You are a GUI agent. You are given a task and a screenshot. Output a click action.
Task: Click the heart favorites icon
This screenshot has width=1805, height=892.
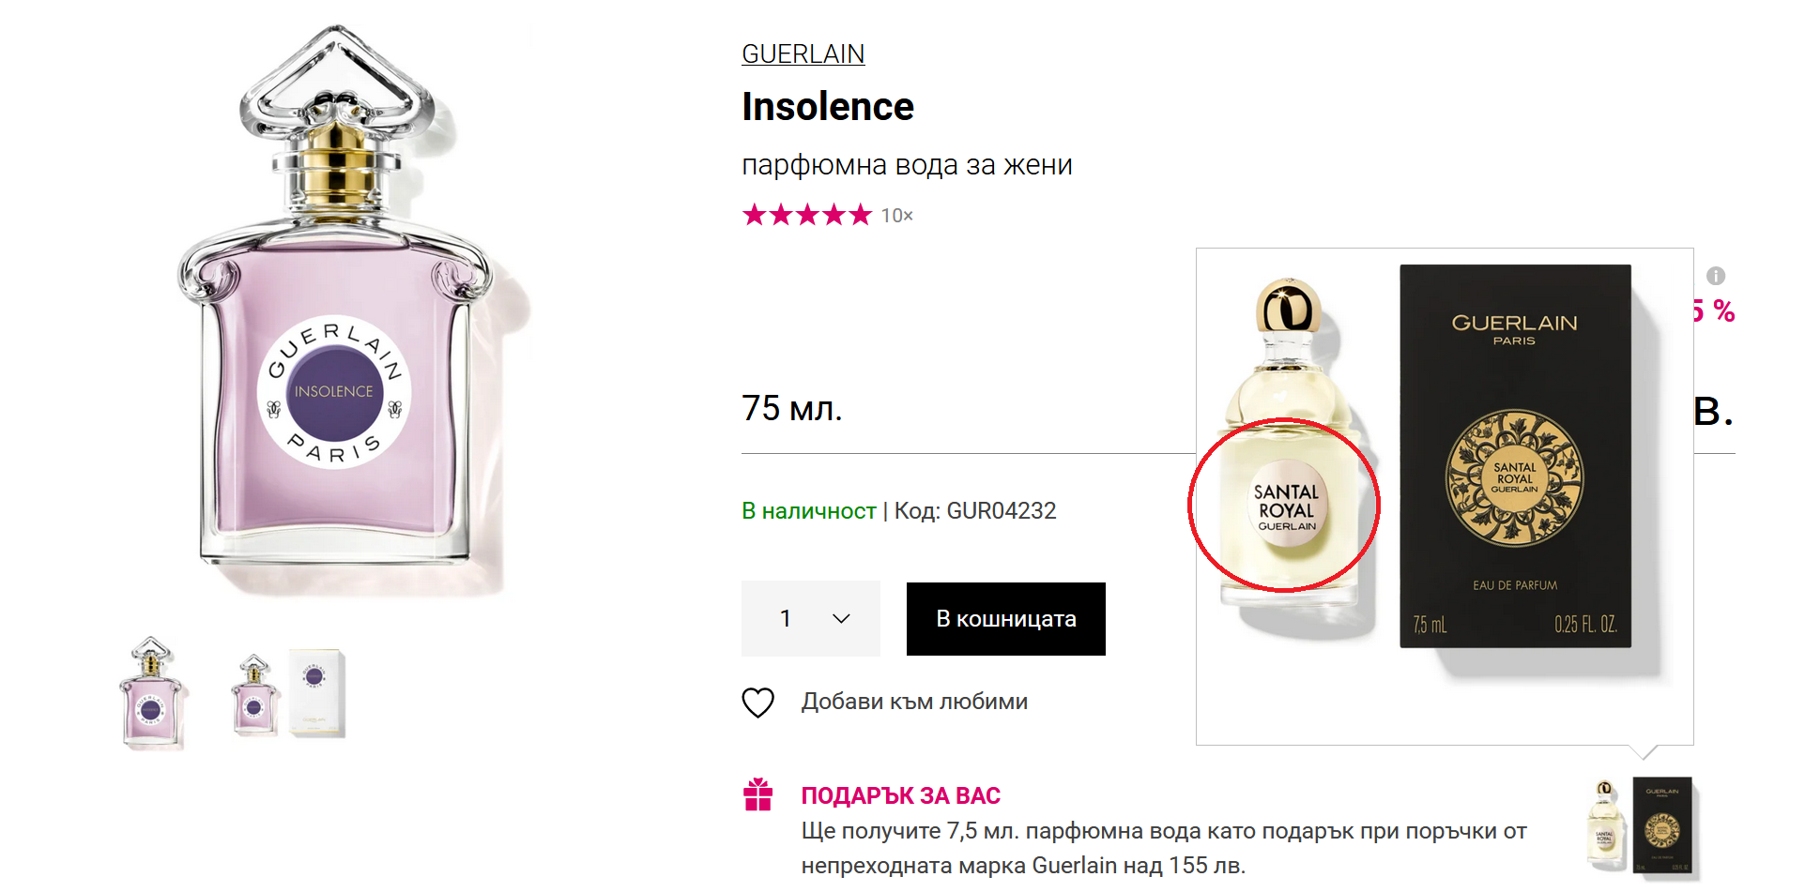(758, 703)
